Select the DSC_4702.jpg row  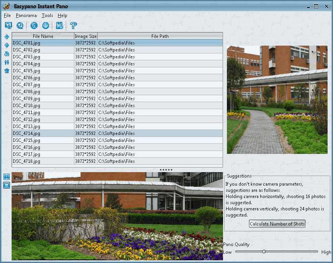[117, 50]
